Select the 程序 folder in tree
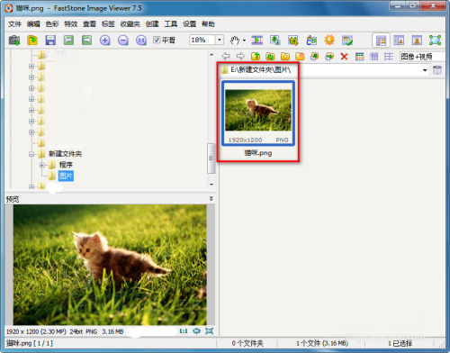The height and width of the screenshot is (353, 450). [66, 165]
